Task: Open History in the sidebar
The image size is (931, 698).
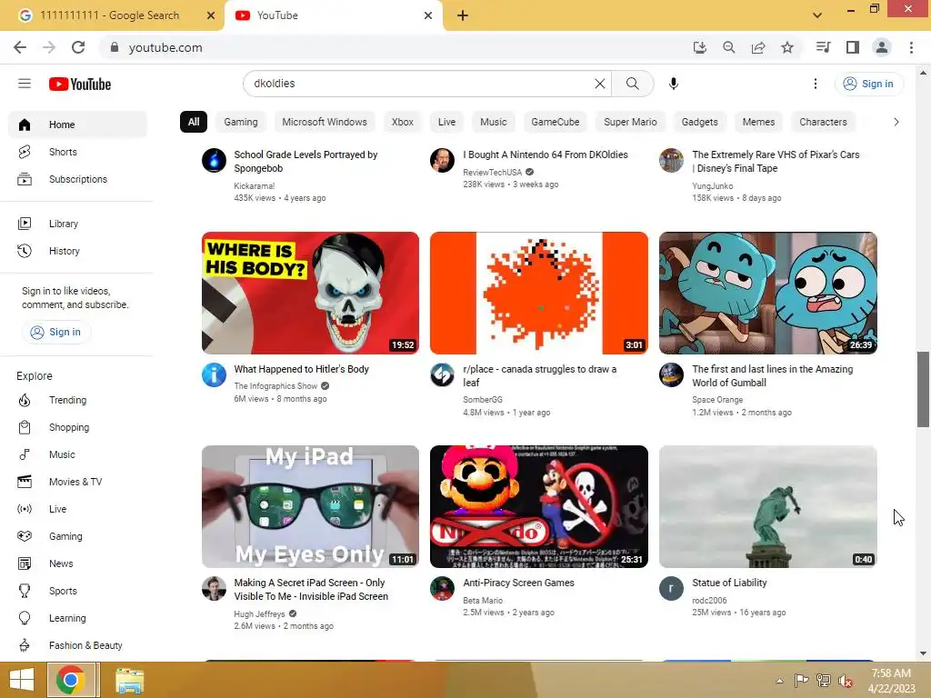Action: coord(78,251)
